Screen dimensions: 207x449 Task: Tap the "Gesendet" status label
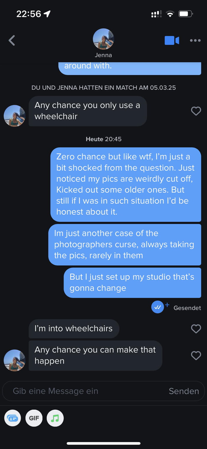click(x=187, y=308)
